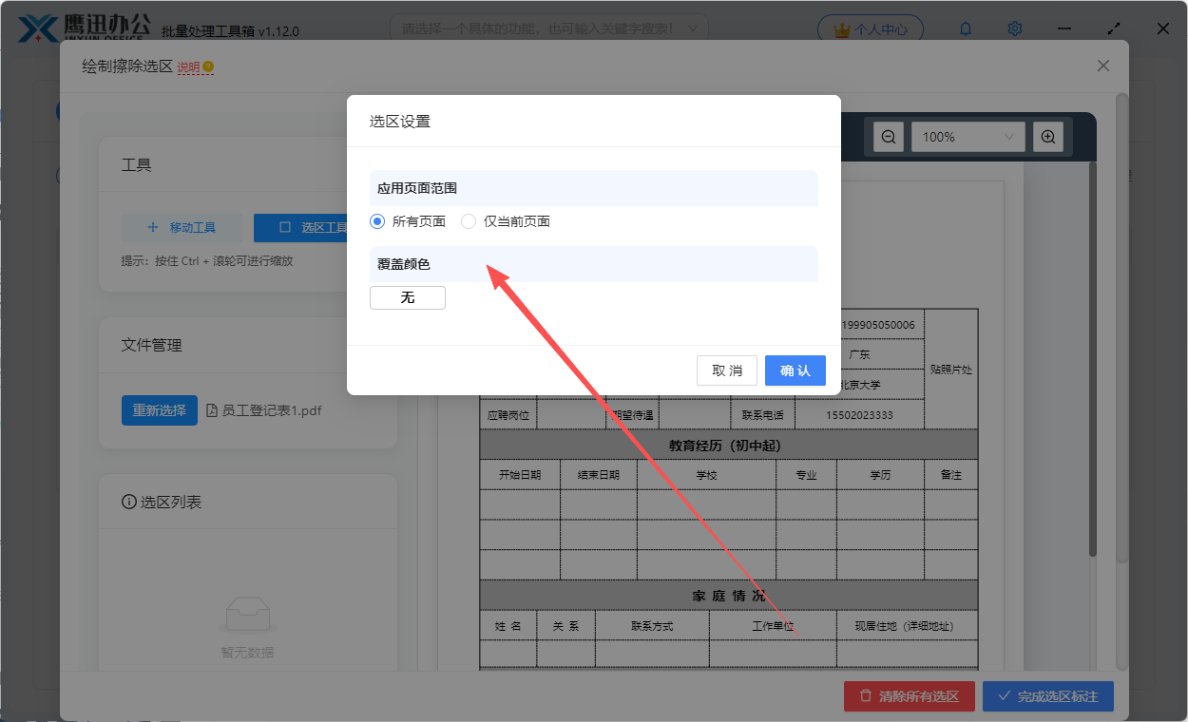
Task: Click the trash icon on 清除所有选区
Action: 868,696
